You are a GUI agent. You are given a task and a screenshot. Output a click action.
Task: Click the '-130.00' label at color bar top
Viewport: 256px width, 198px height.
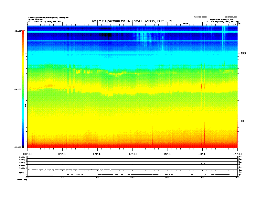pos(18,31)
